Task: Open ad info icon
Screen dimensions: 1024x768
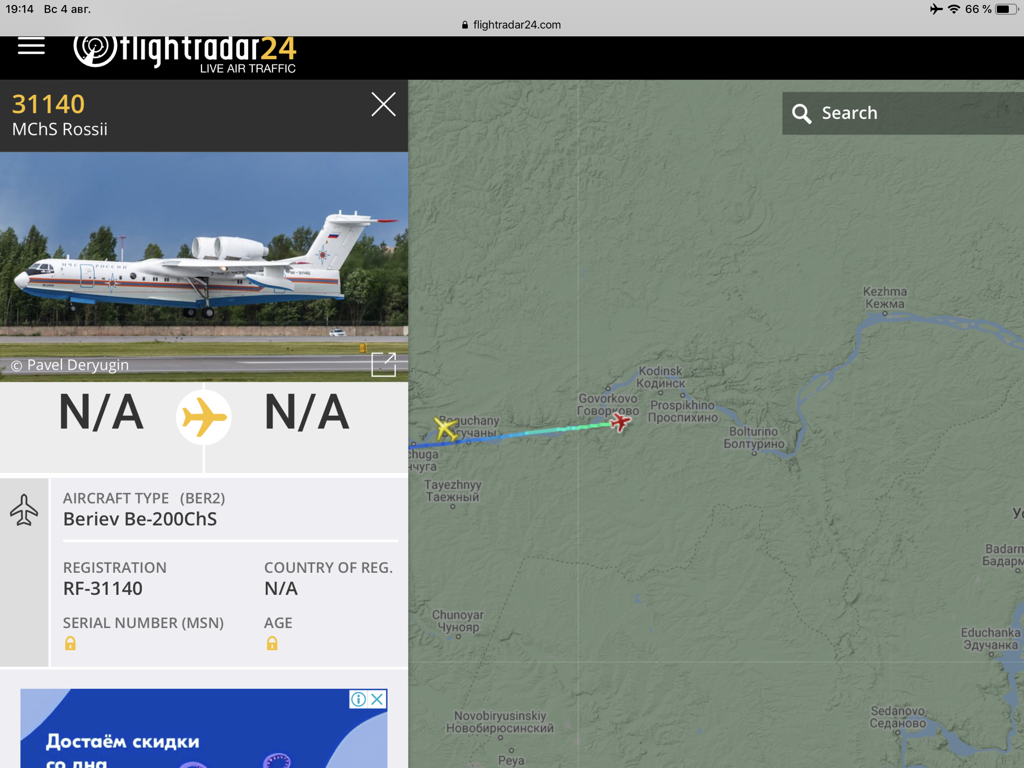Action: 359,698
